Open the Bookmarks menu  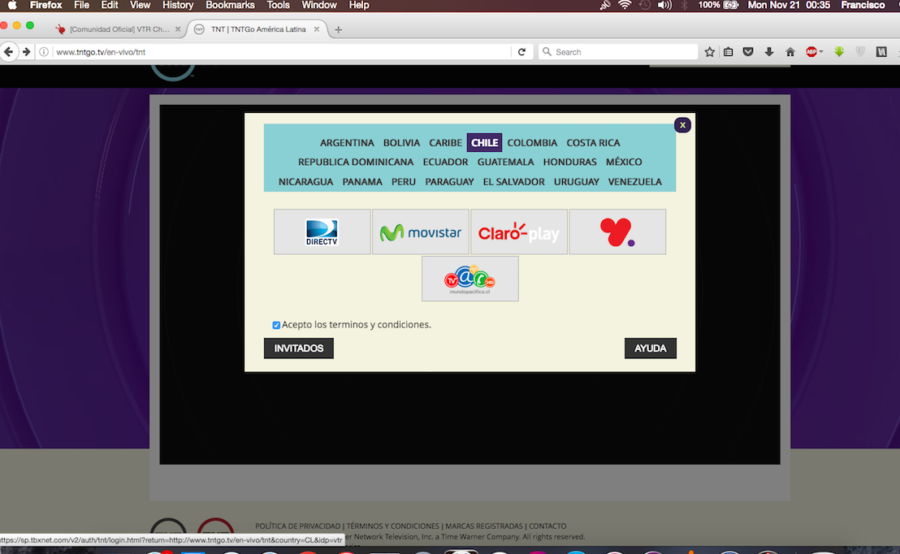230,5
